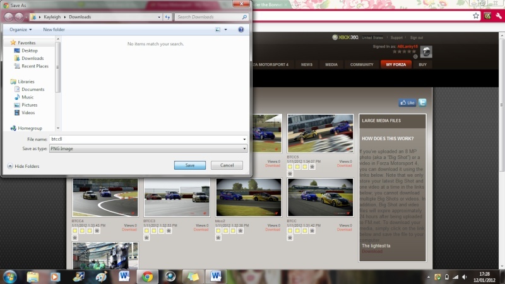The width and height of the screenshot is (505, 284).
Task: Cancel the Save As dialog
Action: [x=227, y=165]
